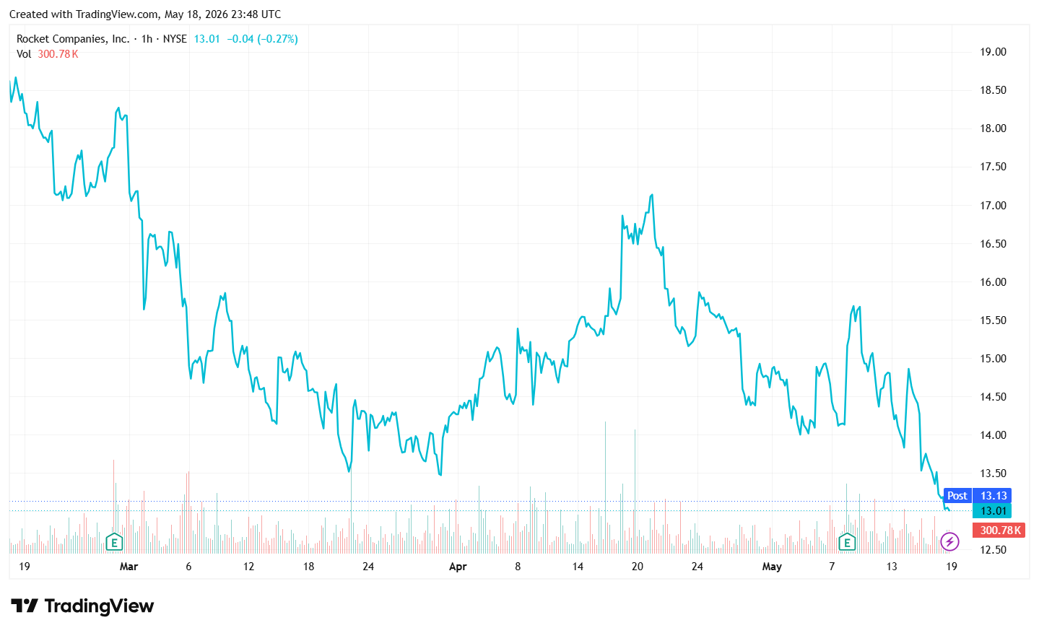The height and width of the screenshot is (633, 1039).
Task: Click the 18.50 price axis label
Action: point(993,90)
